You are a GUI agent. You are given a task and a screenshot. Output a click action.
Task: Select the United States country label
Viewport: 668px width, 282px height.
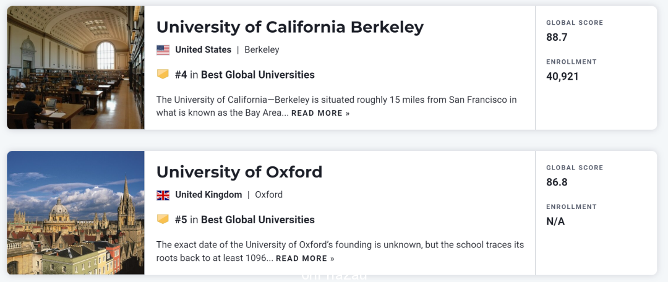click(203, 50)
